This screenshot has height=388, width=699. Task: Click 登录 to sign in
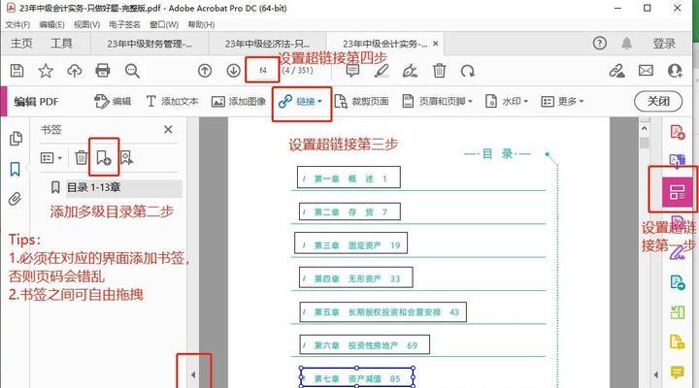pos(664,44)
